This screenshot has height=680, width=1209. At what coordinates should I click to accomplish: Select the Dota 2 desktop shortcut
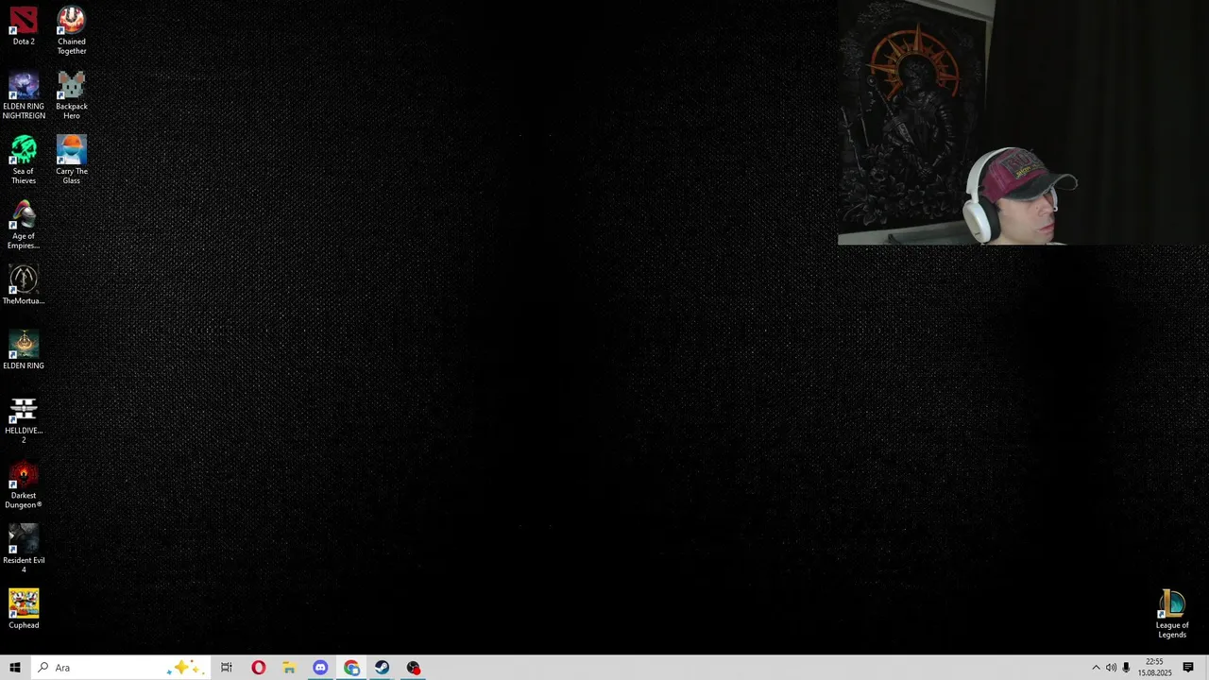[x=24, y=26]
